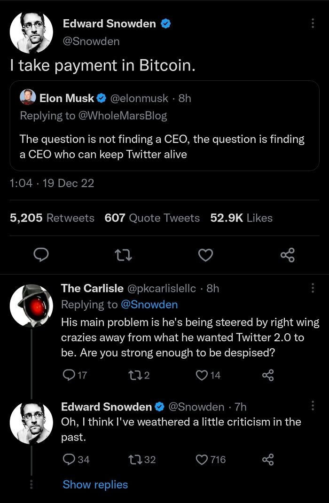View the 5,205 Retweets list

coord(52,218)
